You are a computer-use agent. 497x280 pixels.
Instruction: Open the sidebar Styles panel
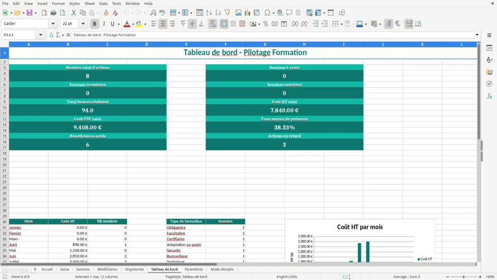tap(489, 60)
